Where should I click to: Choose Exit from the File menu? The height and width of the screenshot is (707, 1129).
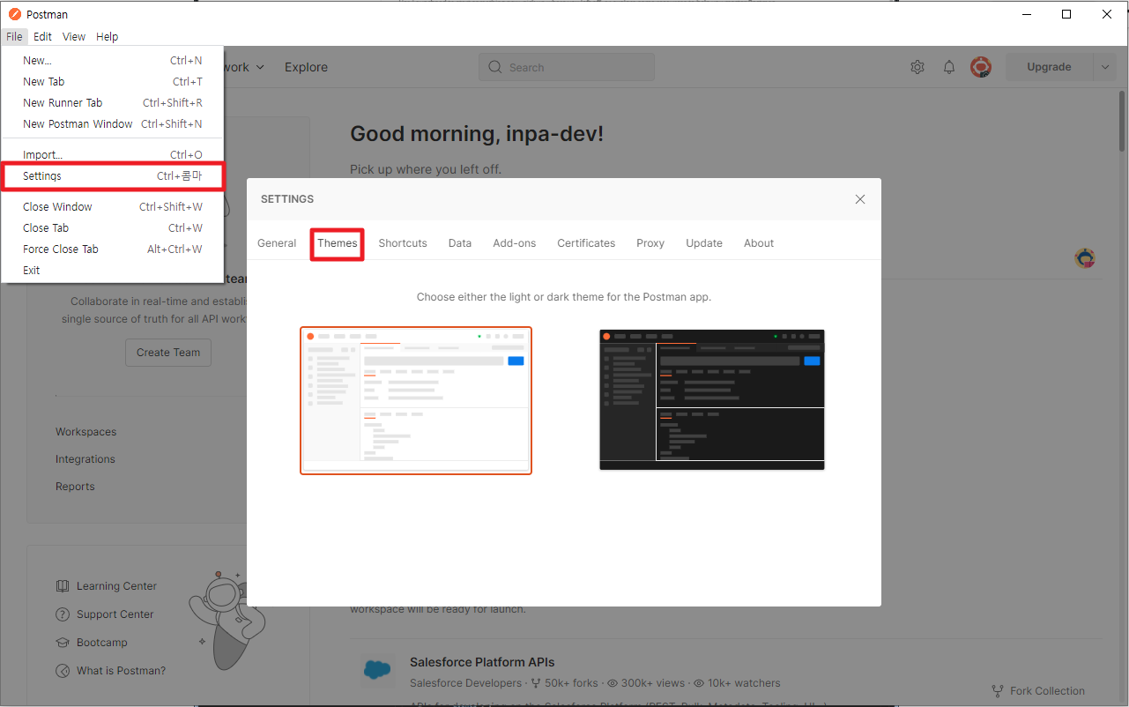(x=113, y=271)
